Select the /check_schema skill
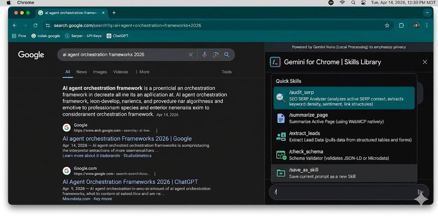This screenshot has height=216, width=438. 344,155
